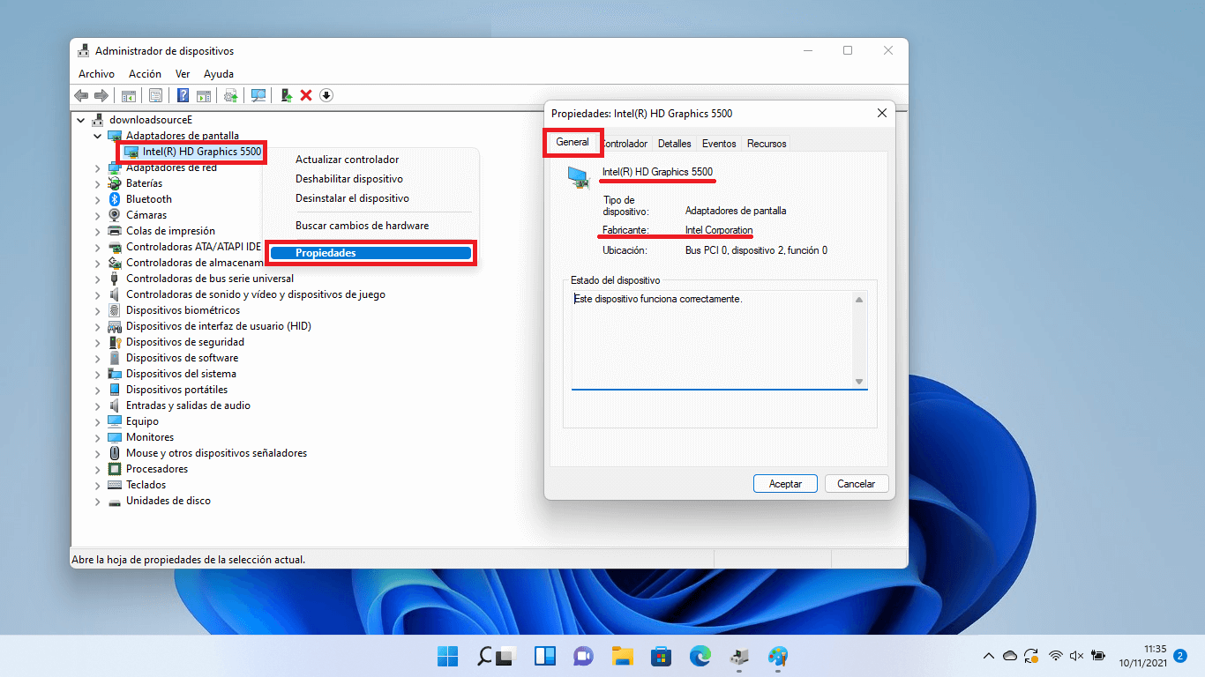Switch to the Recursos tab
The image size is (1205, 677).
[x=767, y=144]
